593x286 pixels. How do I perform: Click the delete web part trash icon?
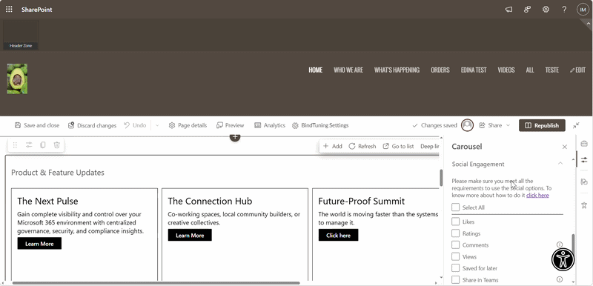(x=57, y=144)
